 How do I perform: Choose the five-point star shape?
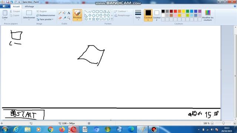pyautogui.click(x=94, y=19)
